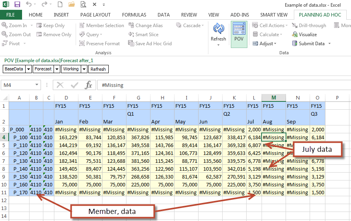Click cell L6 value 6,425
The height and width of the screenshot is (221, 351).
point(254,153)
